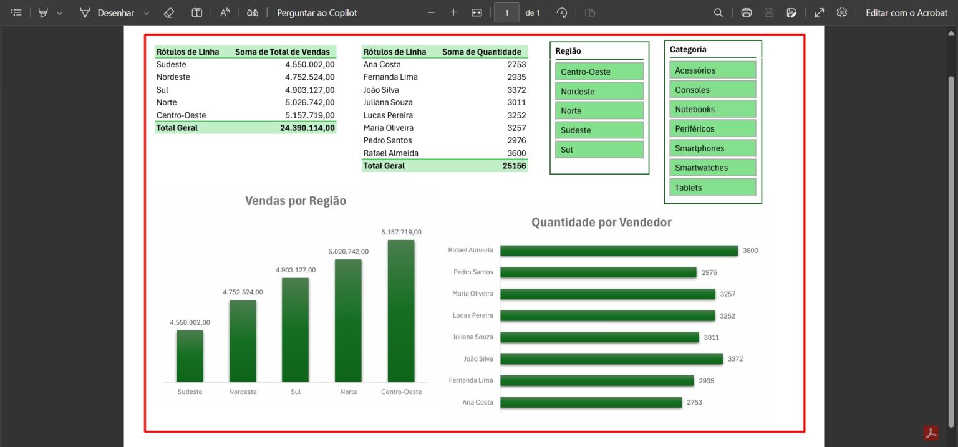Click the page number input field

click(506, 12)
